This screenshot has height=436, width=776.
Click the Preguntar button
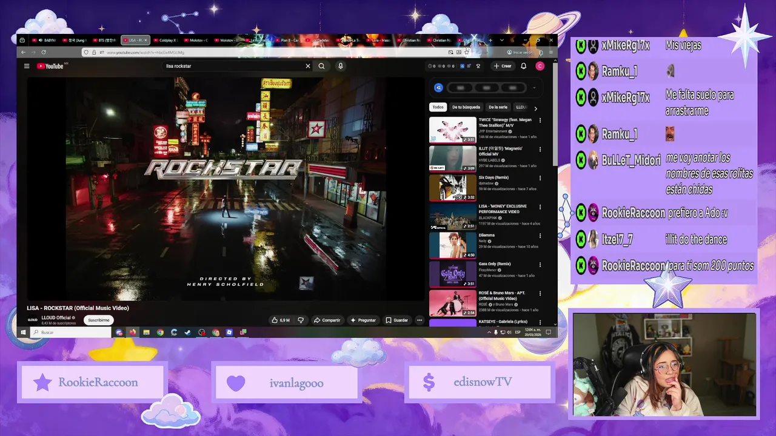[x=363, y=320]
